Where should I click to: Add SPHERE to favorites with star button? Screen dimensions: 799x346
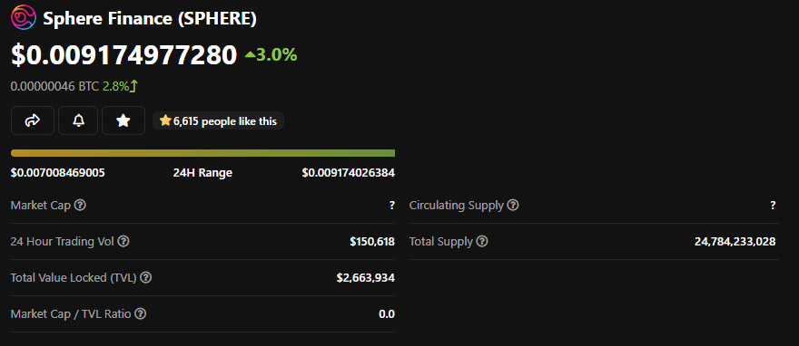point(123,120)
